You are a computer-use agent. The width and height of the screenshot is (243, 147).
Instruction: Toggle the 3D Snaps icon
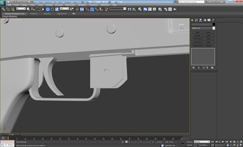tap(87, 9)
